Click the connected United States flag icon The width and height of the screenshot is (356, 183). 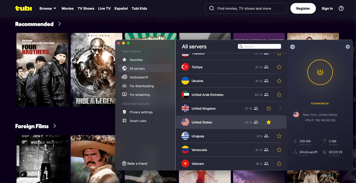pos(296,115)
